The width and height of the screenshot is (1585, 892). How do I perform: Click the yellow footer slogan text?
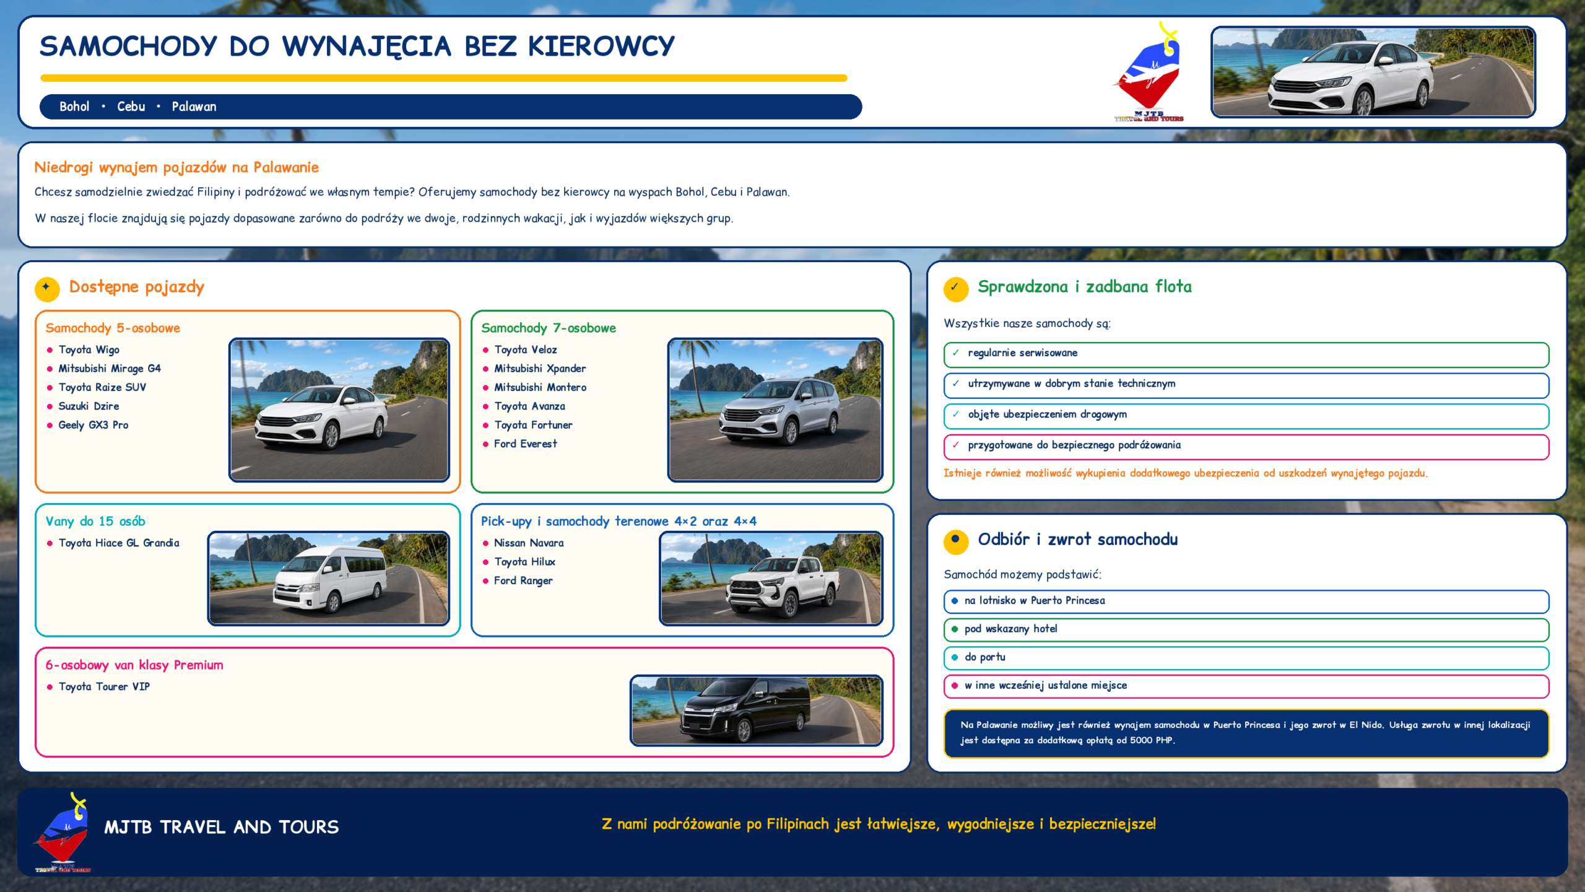(x=879, y=824)
